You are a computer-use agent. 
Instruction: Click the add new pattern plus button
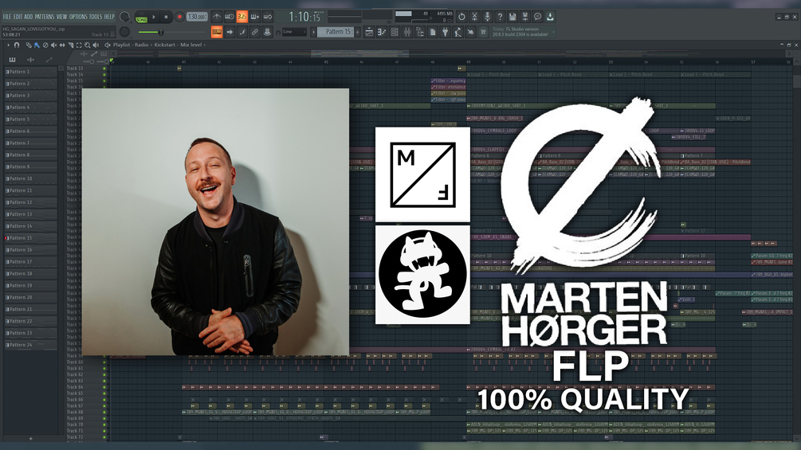(357, 32)
